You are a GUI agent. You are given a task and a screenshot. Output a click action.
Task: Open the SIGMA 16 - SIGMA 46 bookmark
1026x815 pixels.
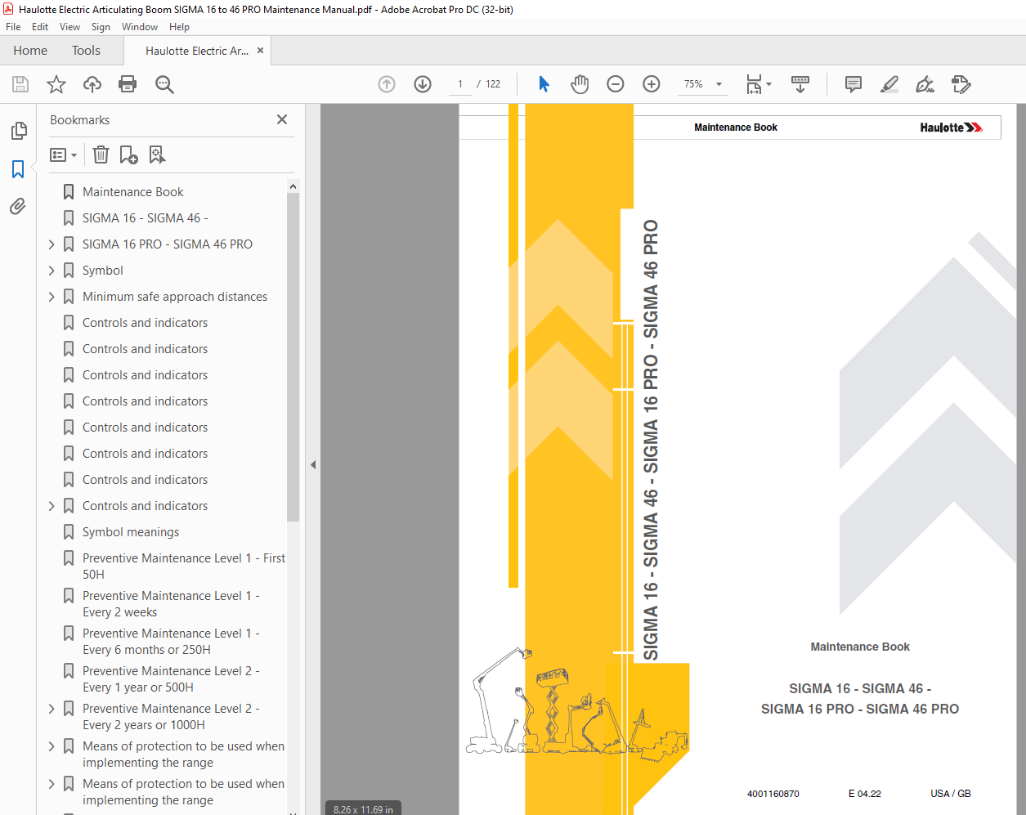click(x=146, y=218)
